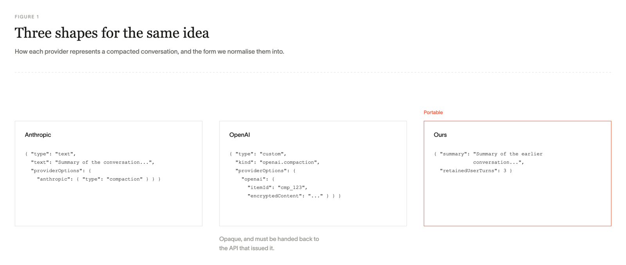Select the "itemId": "cmp_123" line
This screenshot has width=626, height=265.
pos(277,187)
